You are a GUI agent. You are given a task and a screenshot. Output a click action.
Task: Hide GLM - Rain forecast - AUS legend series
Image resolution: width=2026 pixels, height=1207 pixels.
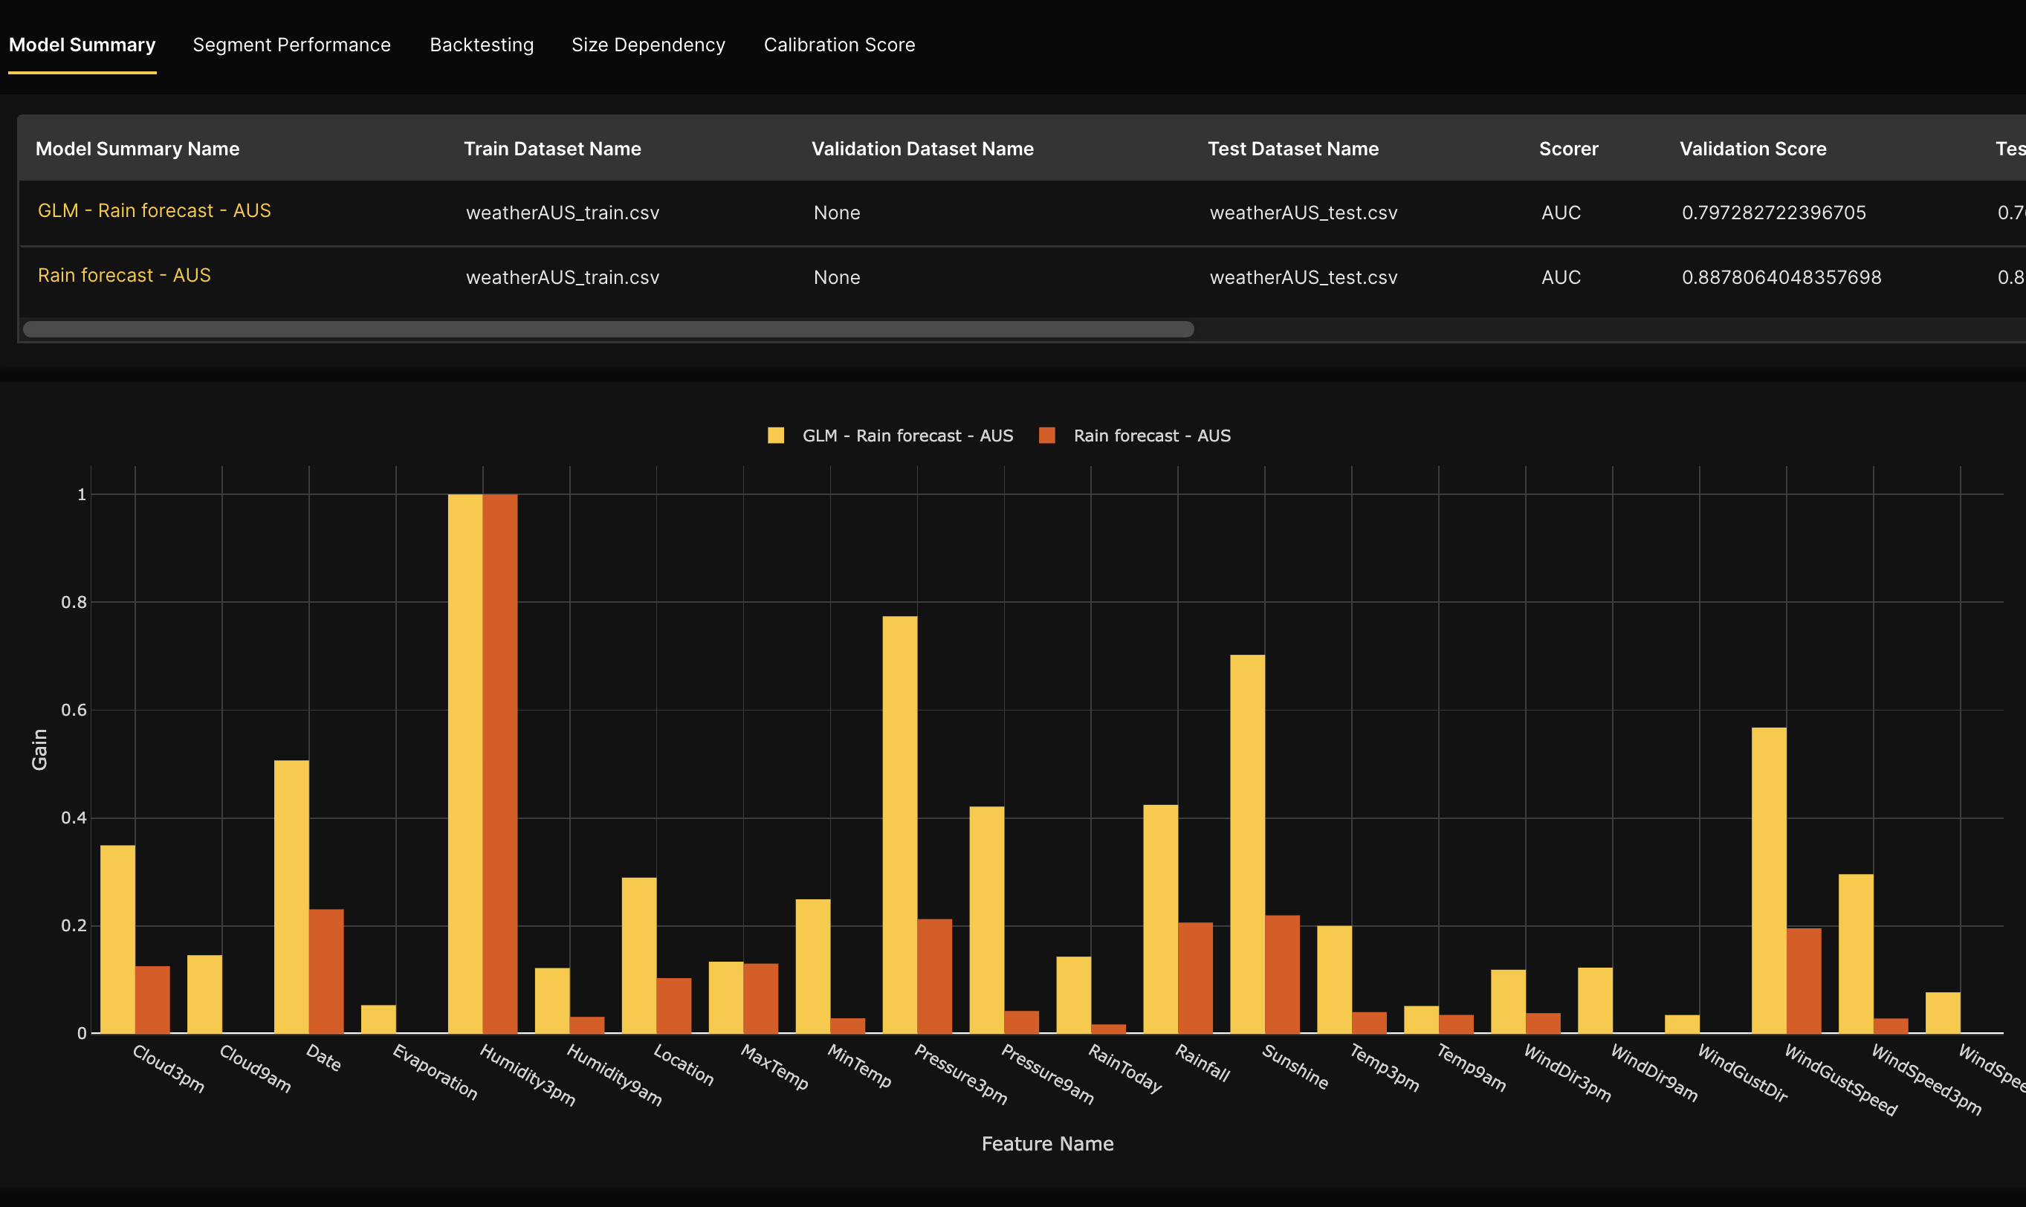coord(907,436)
